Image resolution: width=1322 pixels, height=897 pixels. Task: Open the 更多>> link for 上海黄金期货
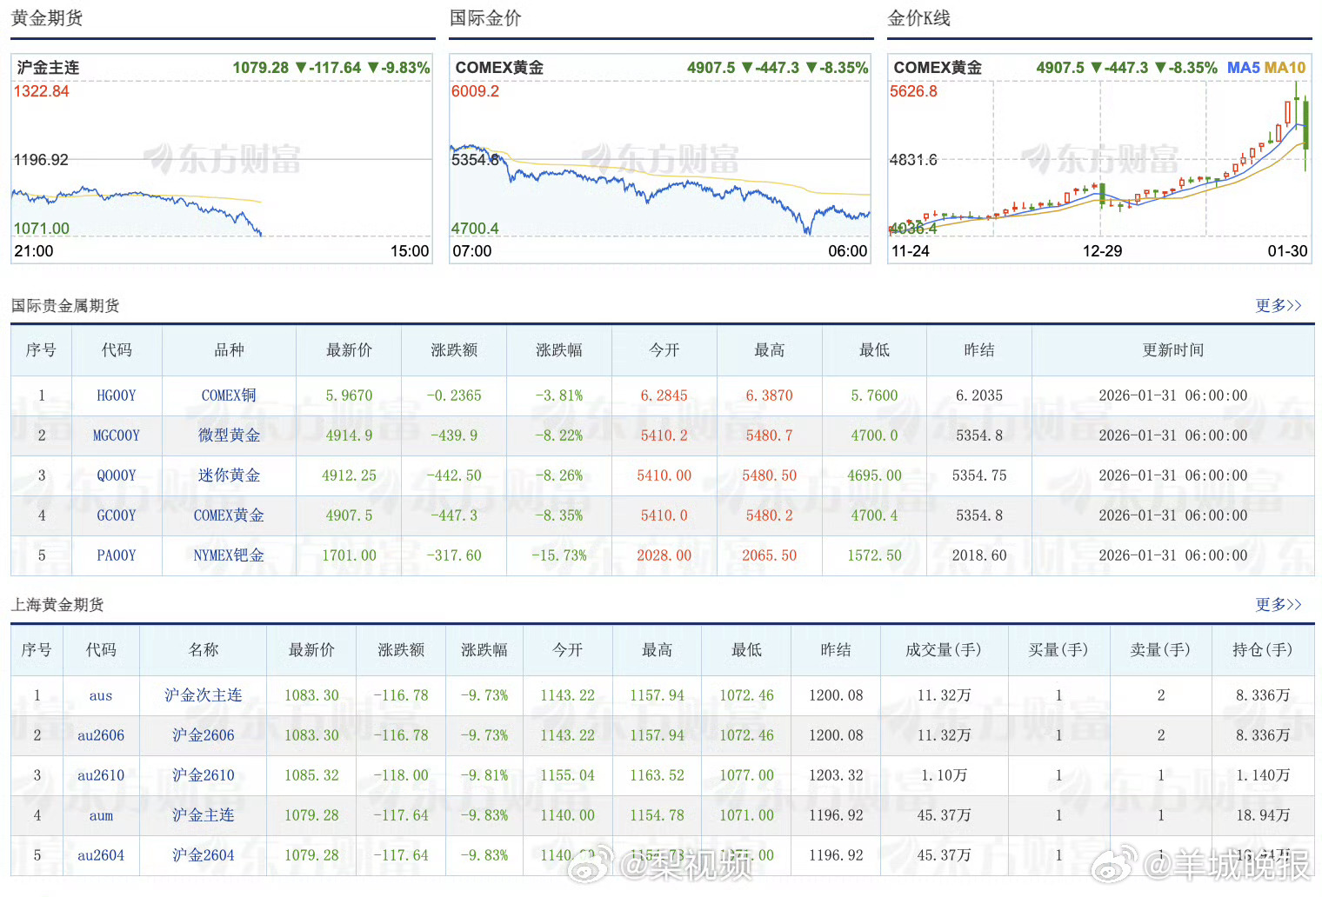point(1277,605)
